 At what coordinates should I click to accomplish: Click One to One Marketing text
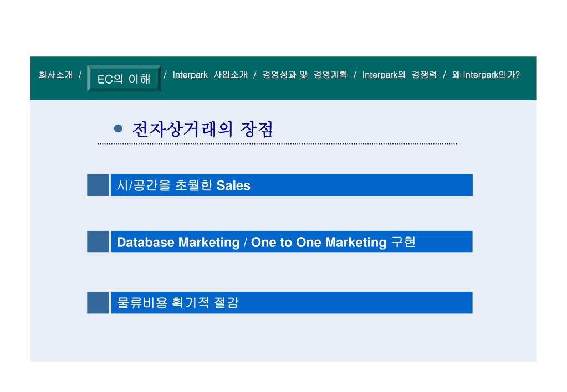(x=319, y=242)
